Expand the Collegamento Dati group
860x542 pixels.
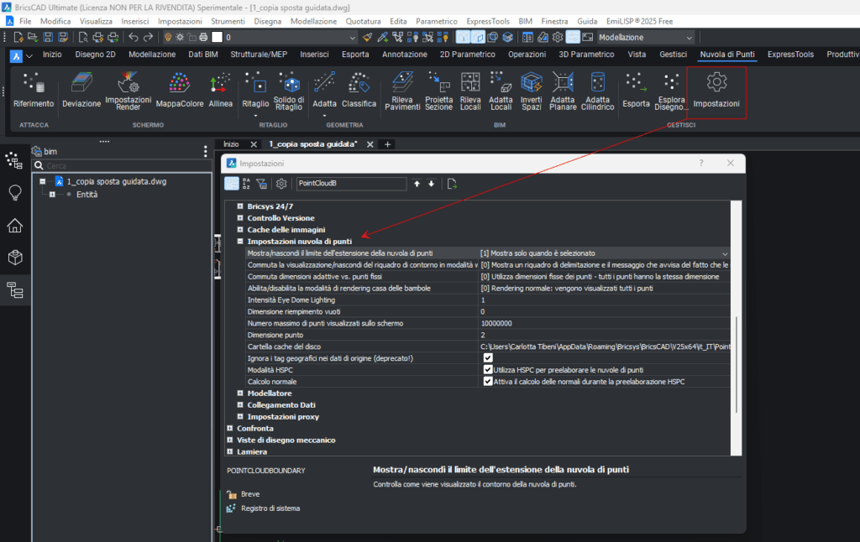click(240, 404)
